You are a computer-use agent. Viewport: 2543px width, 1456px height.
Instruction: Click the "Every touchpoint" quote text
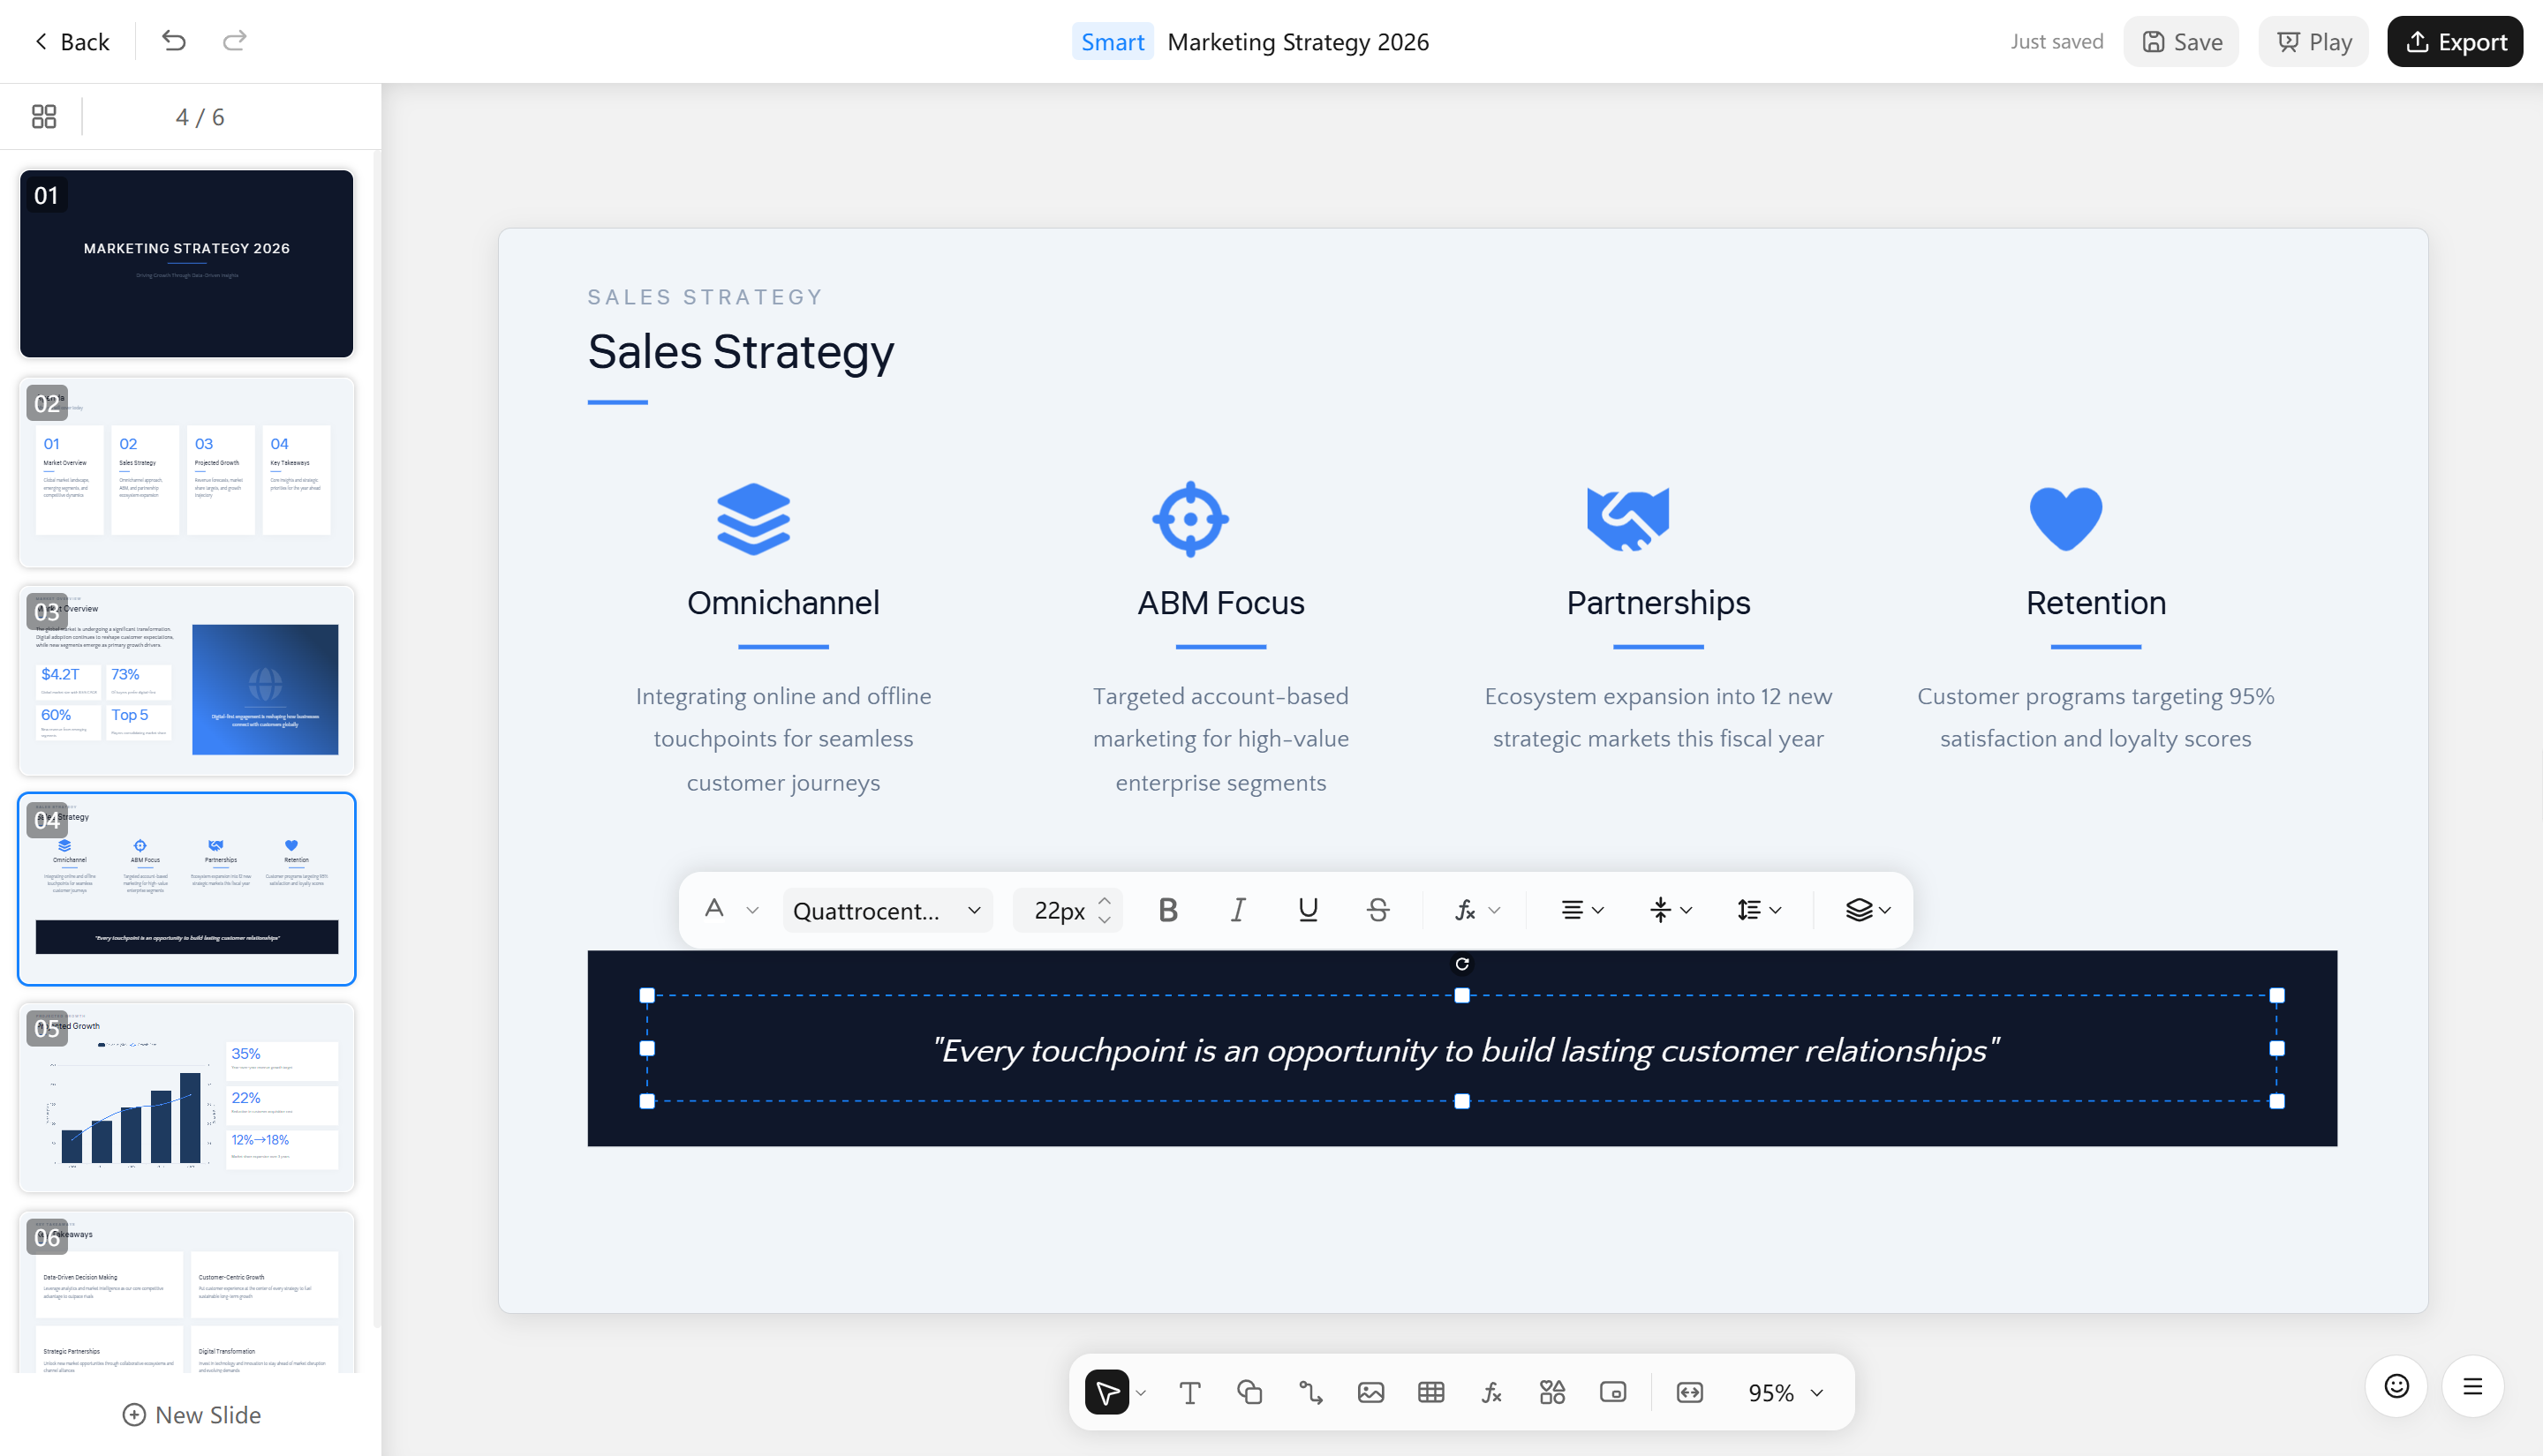[x=1465, y=1050]
